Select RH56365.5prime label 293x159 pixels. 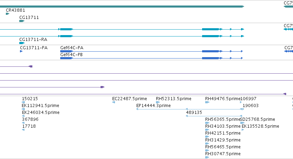223,119
